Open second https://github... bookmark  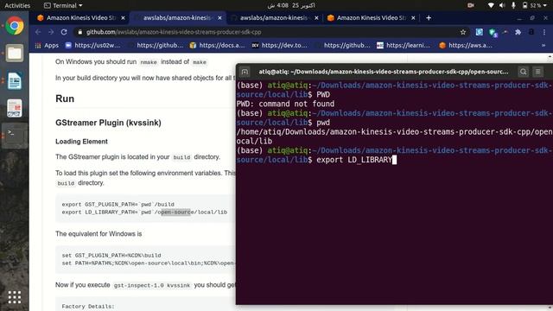pyautogui.click(x=342, y=46)
